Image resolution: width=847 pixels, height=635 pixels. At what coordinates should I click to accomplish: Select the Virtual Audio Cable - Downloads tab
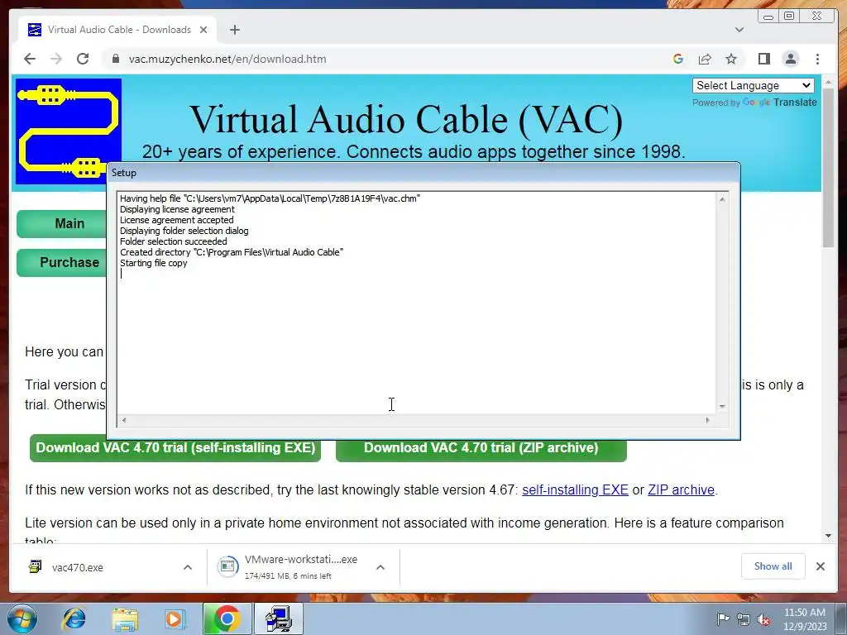(x=117, y=30)
